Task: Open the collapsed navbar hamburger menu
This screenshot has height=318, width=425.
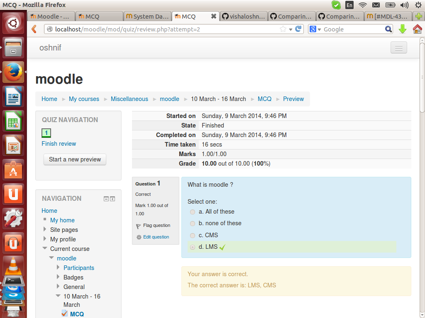Action: (398, 48)
